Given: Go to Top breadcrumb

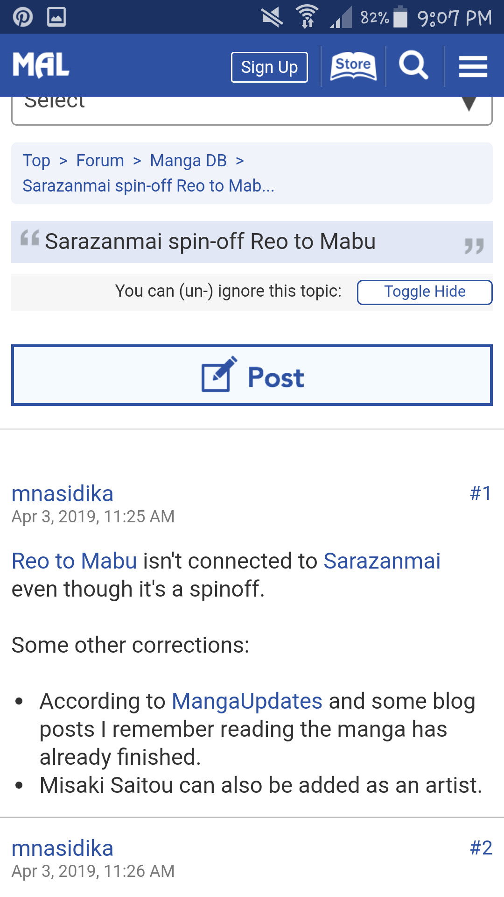Looking at the screenshot, I should pos(36,161).
